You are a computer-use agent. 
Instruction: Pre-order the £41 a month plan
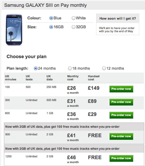coord(121,136)
